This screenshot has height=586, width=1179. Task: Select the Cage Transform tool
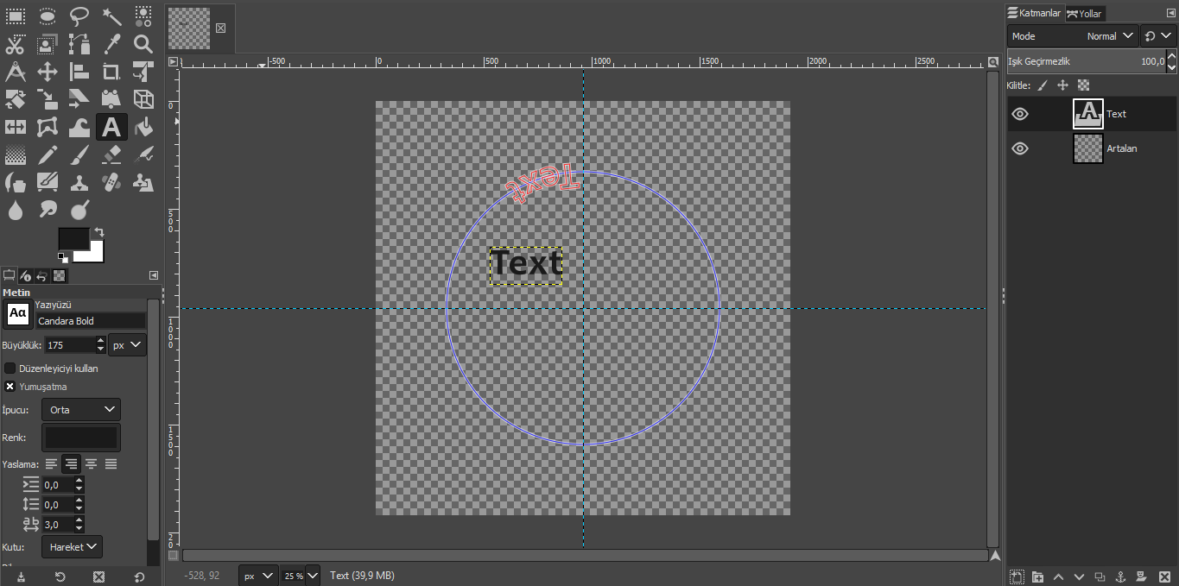click(x=48, y=127)
